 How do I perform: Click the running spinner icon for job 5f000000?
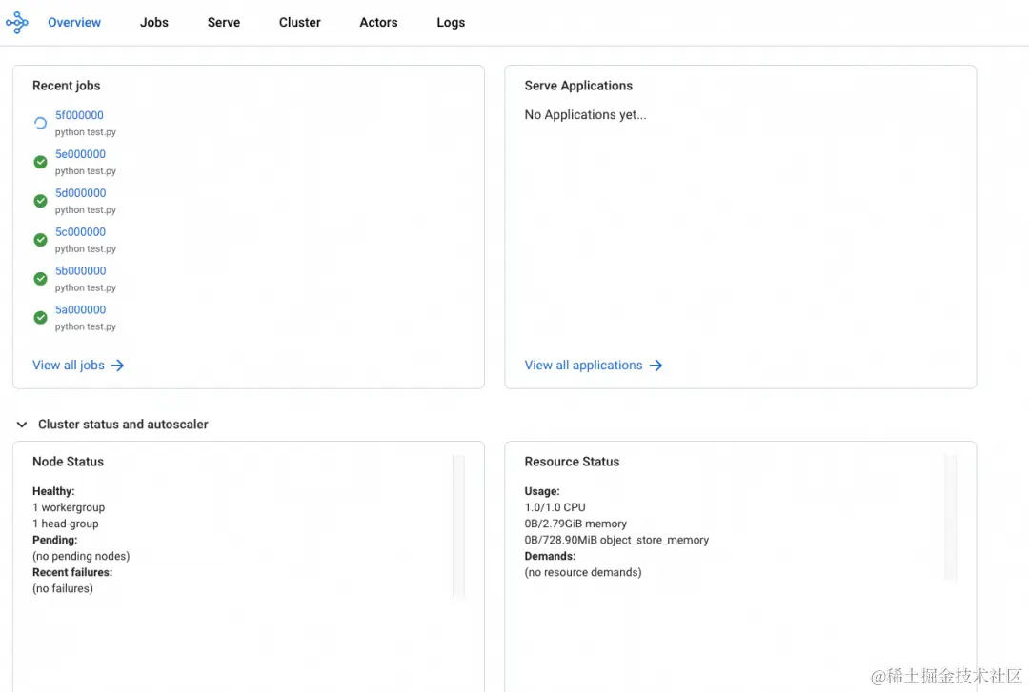pos(40,123)
